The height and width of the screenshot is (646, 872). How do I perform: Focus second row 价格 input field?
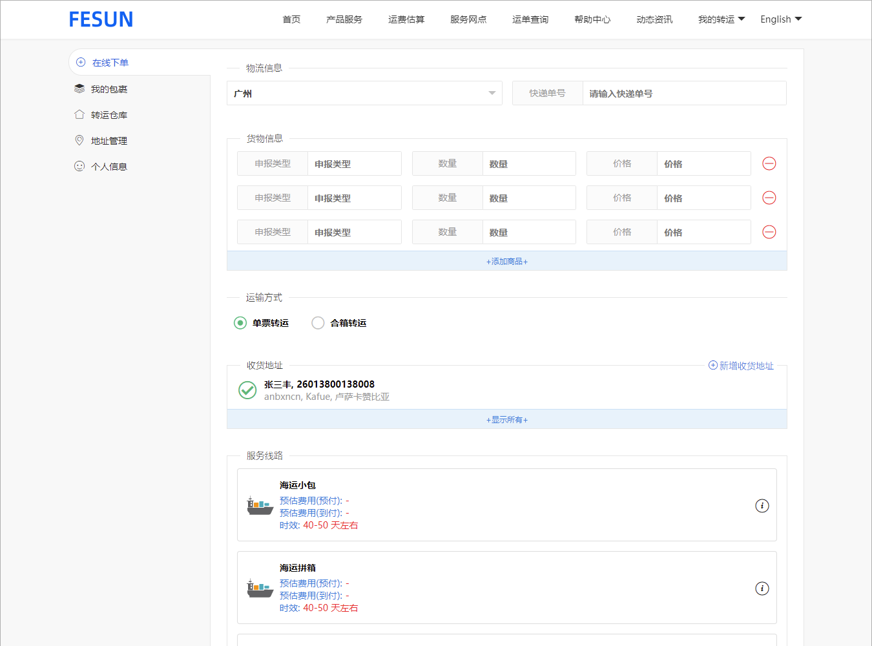[704, 198]
